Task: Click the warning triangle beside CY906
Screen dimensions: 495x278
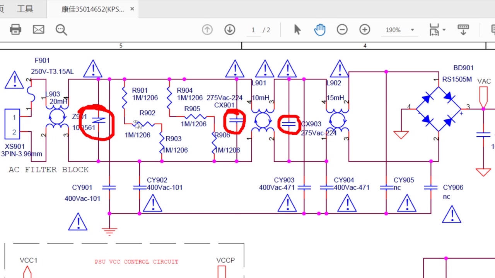Action: [x=452, y=214]
